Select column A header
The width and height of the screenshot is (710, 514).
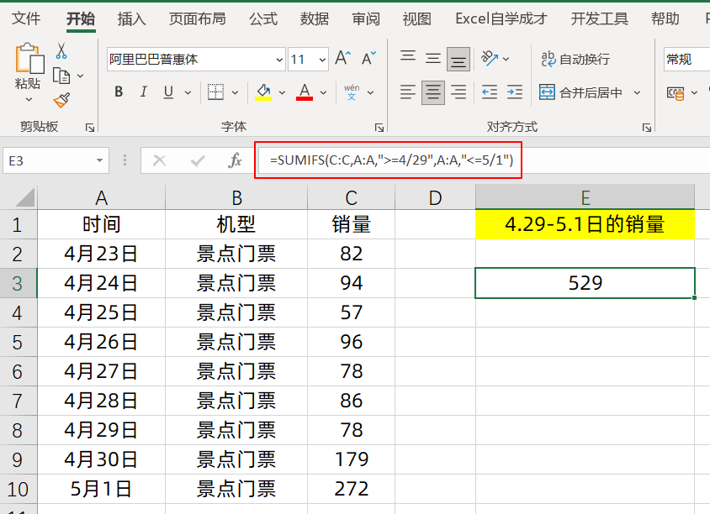pos(102,197)
